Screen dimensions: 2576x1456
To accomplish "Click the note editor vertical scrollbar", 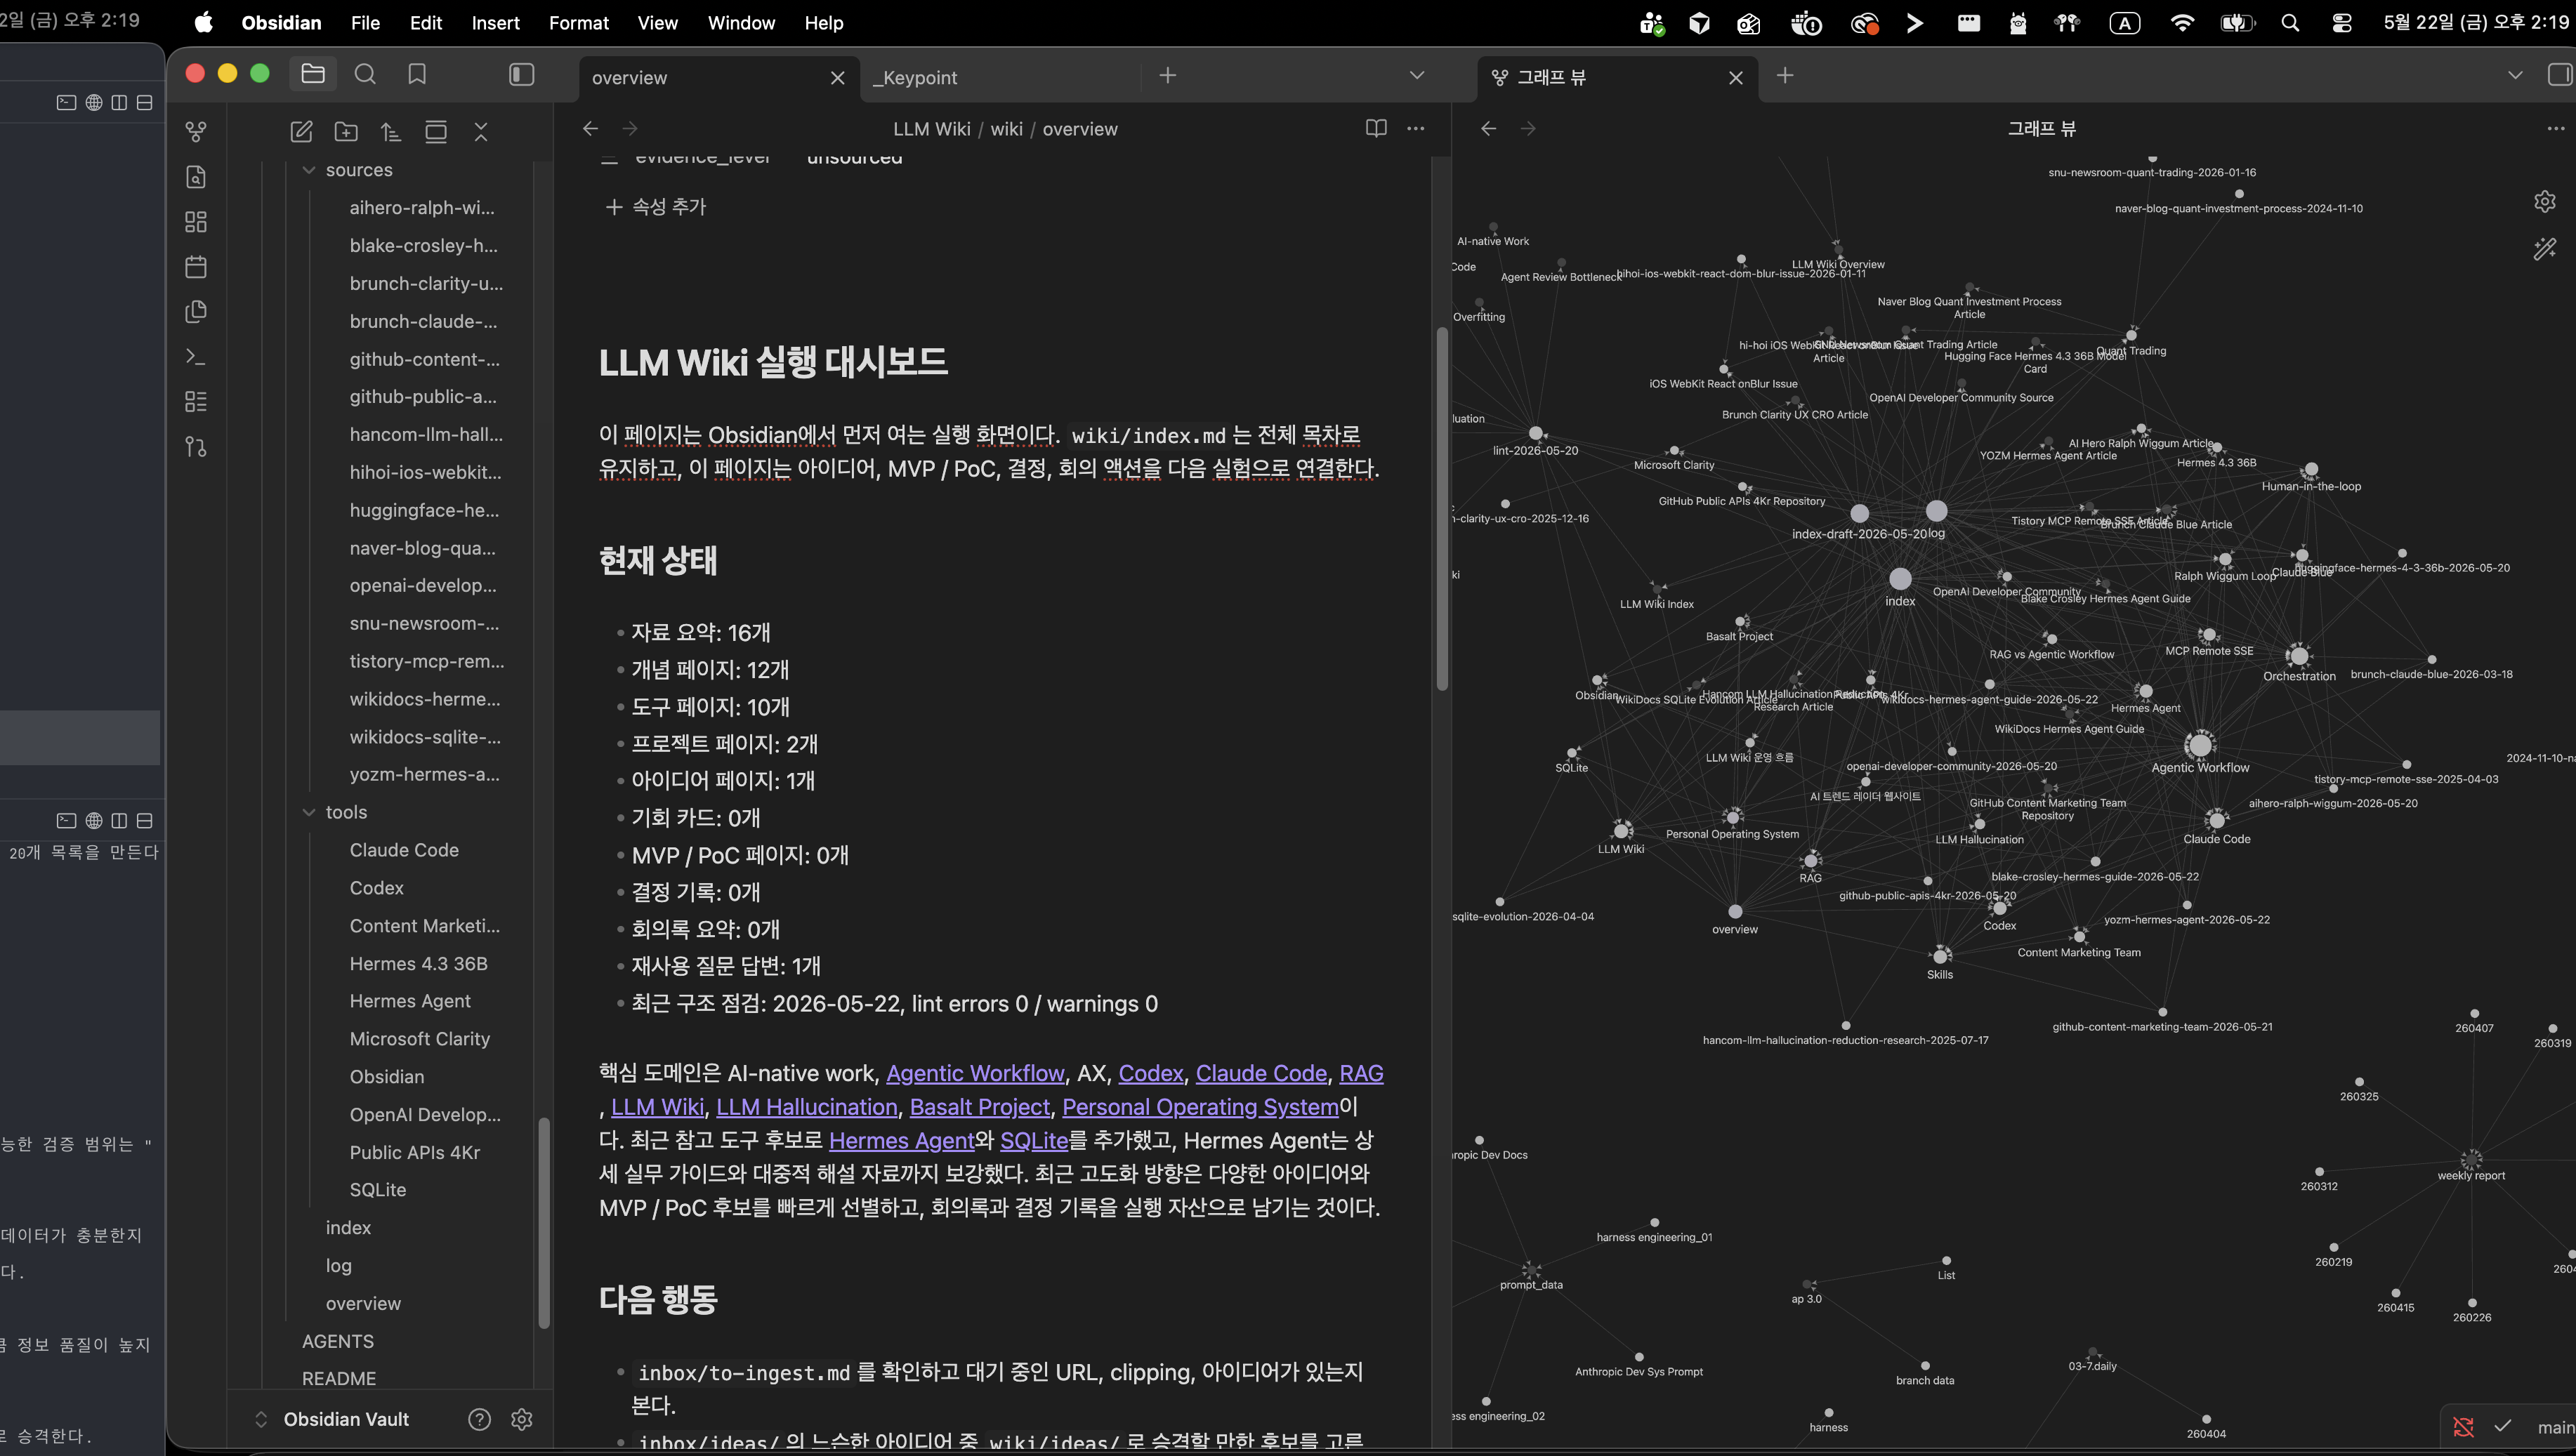I will 1442,508.
